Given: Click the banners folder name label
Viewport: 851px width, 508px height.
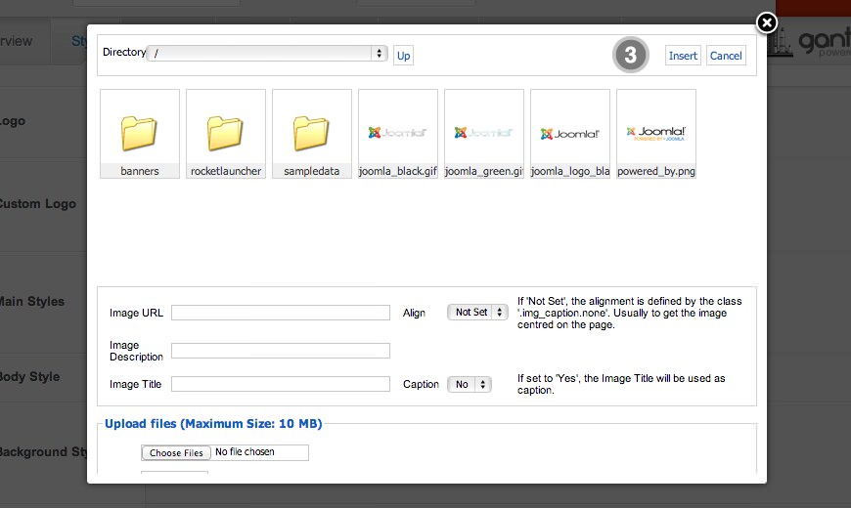Looking at the screenshot, I should [x=140, y=171].
